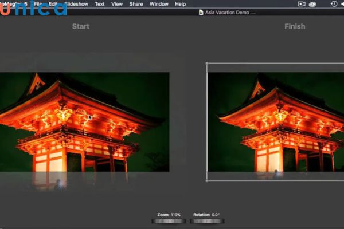Open the Slideshow menu
Screen dimensions: 344x229
click(x=76, y=4)
